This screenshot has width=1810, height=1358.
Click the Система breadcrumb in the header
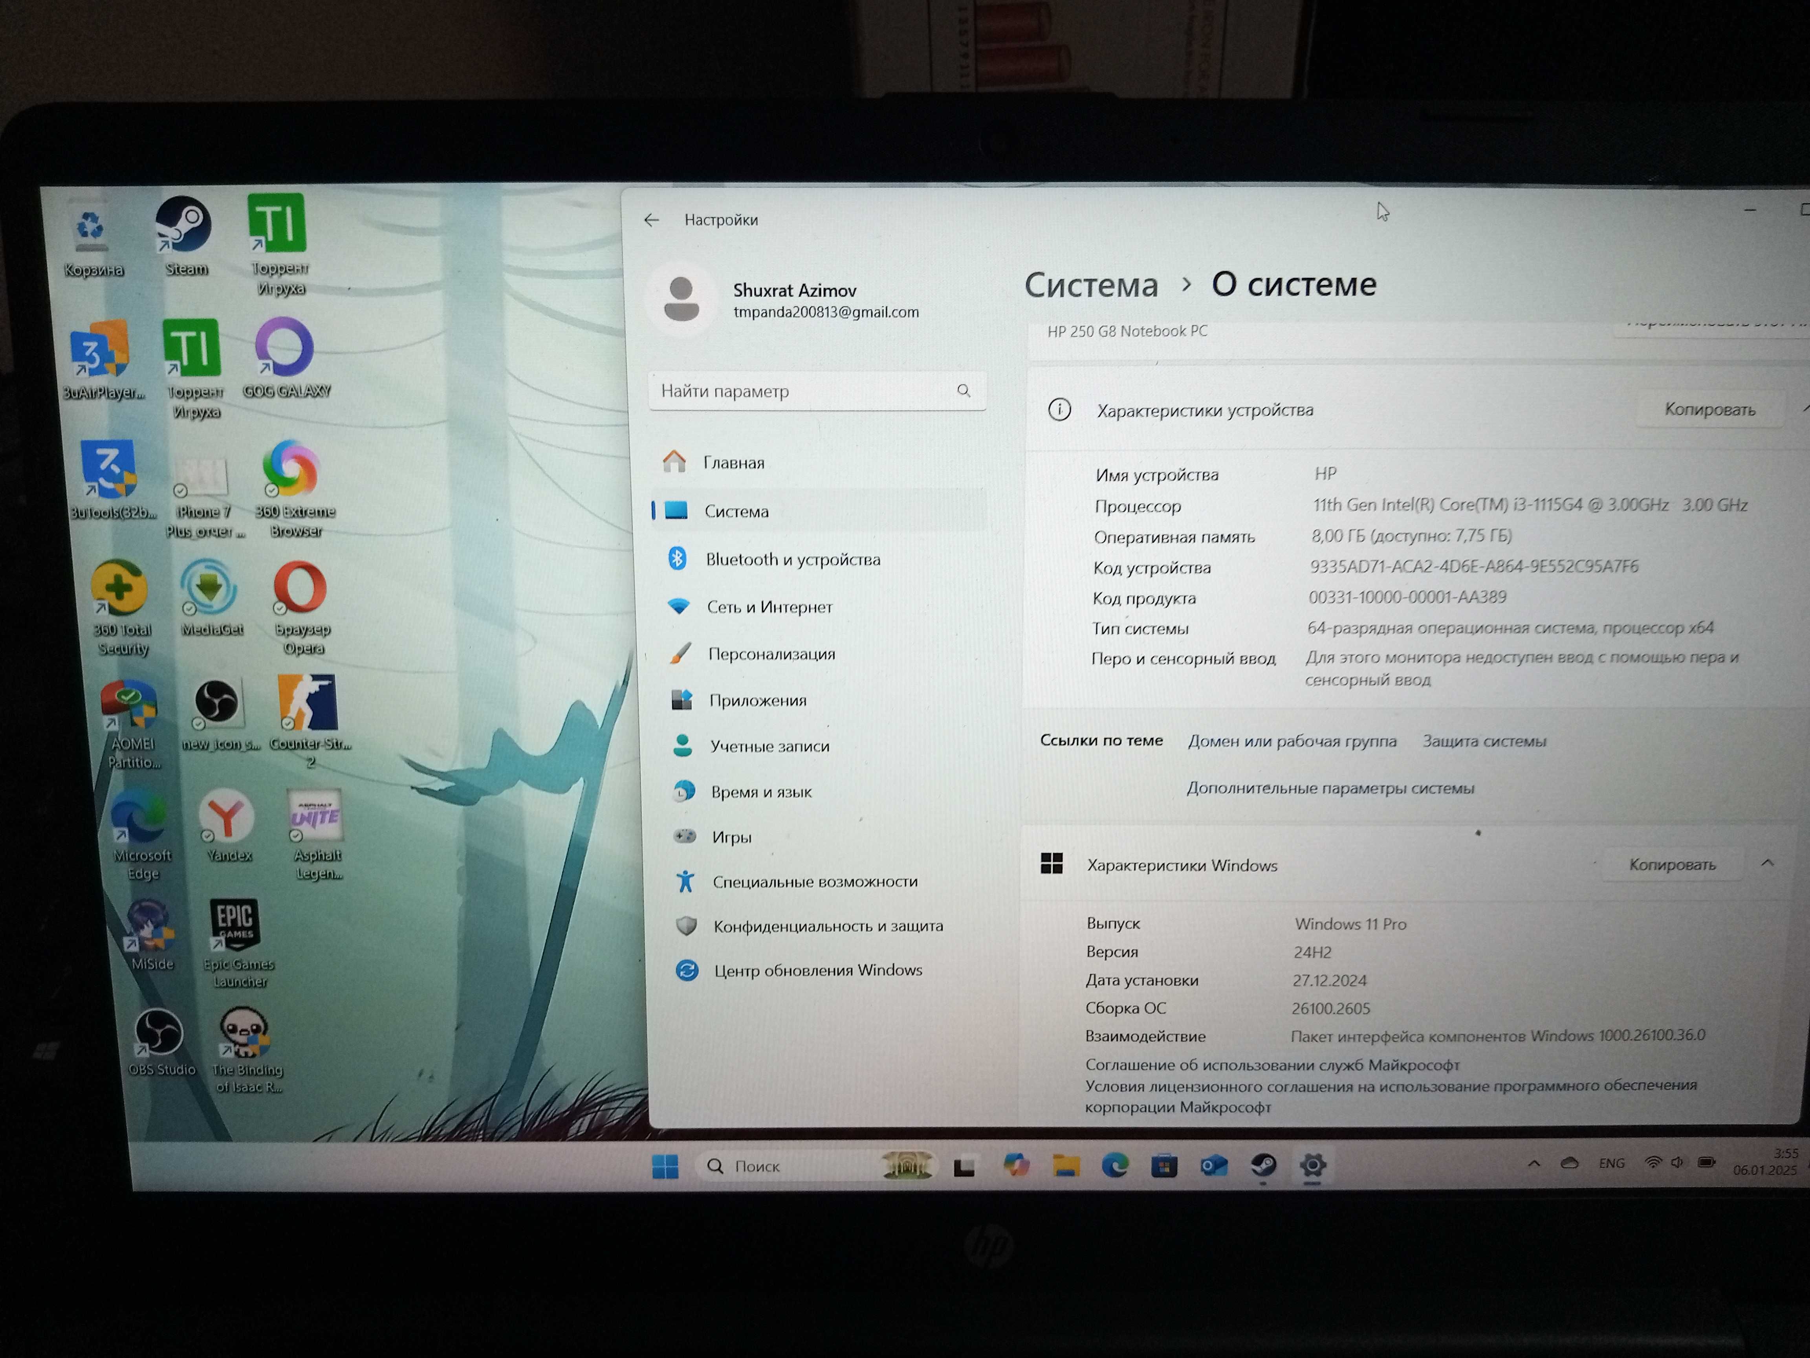1091,285
